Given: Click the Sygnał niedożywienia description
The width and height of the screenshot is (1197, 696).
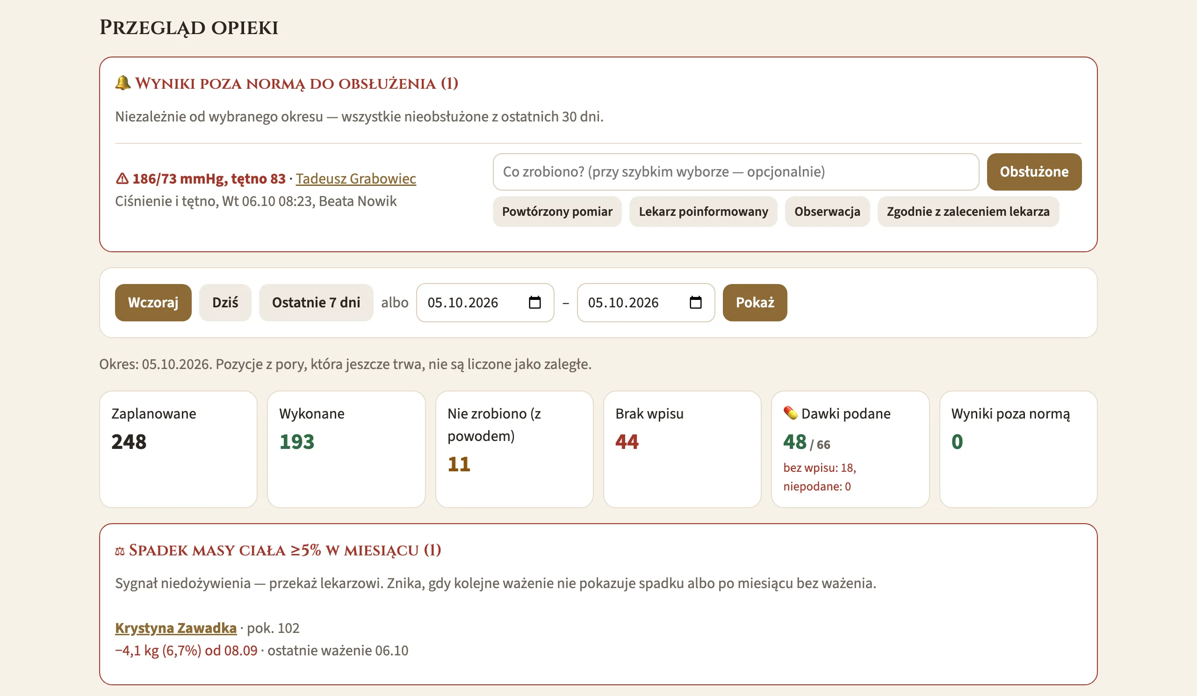Looking at the screenshot, I should (496, 583).
